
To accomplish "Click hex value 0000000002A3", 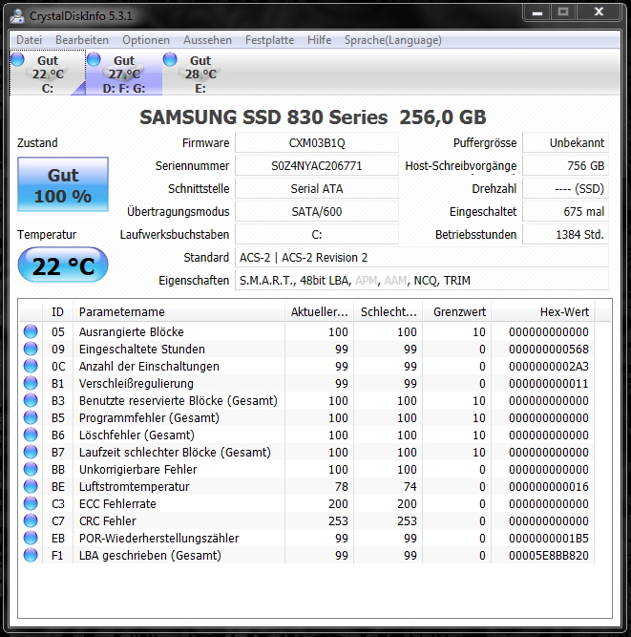I will [x=549, y=366].
